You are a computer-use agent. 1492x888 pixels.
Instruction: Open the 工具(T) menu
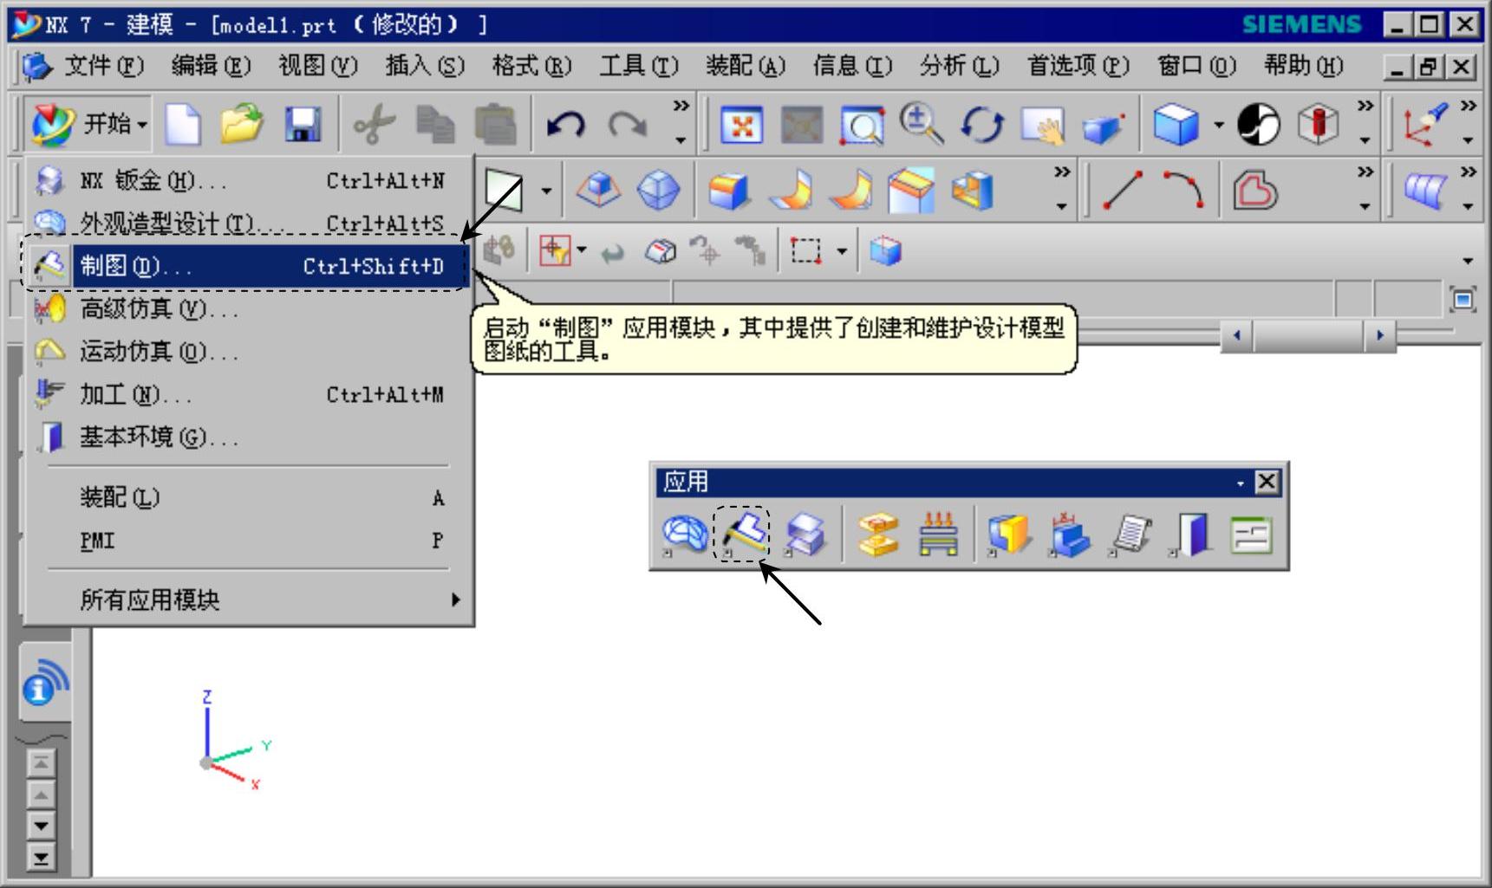point(639,66)
